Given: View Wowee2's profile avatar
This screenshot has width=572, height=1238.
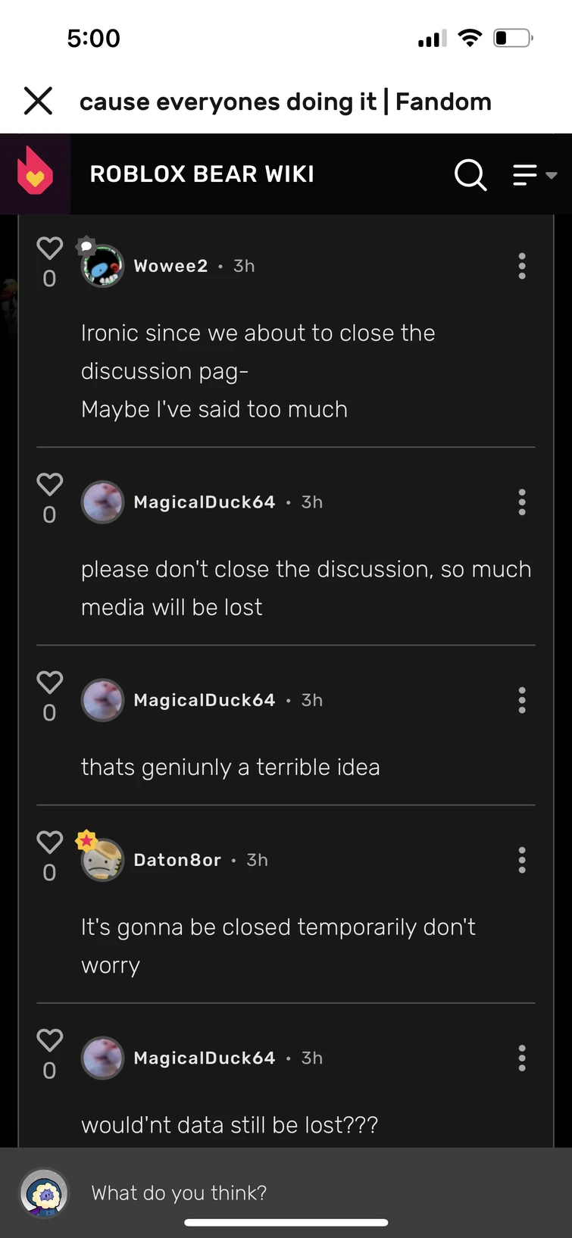Looking at the screenshot, I should (102, 266).
